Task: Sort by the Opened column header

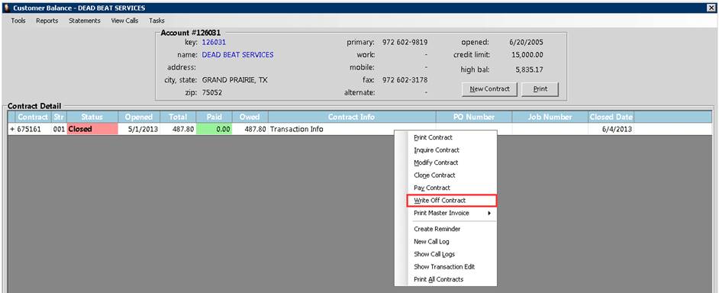Action: click(x=138, y=117)
